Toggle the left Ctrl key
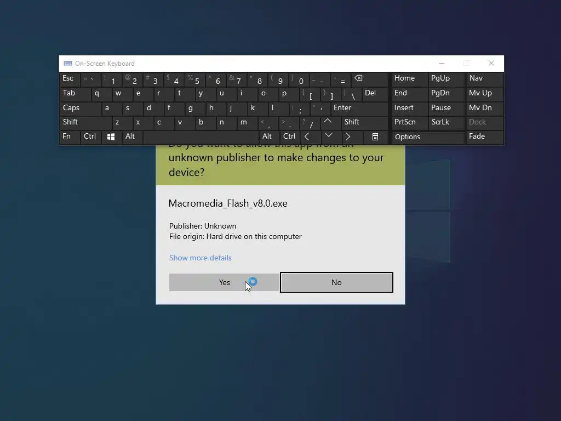This screenshot has width=561, height=421. pos(90,137)
